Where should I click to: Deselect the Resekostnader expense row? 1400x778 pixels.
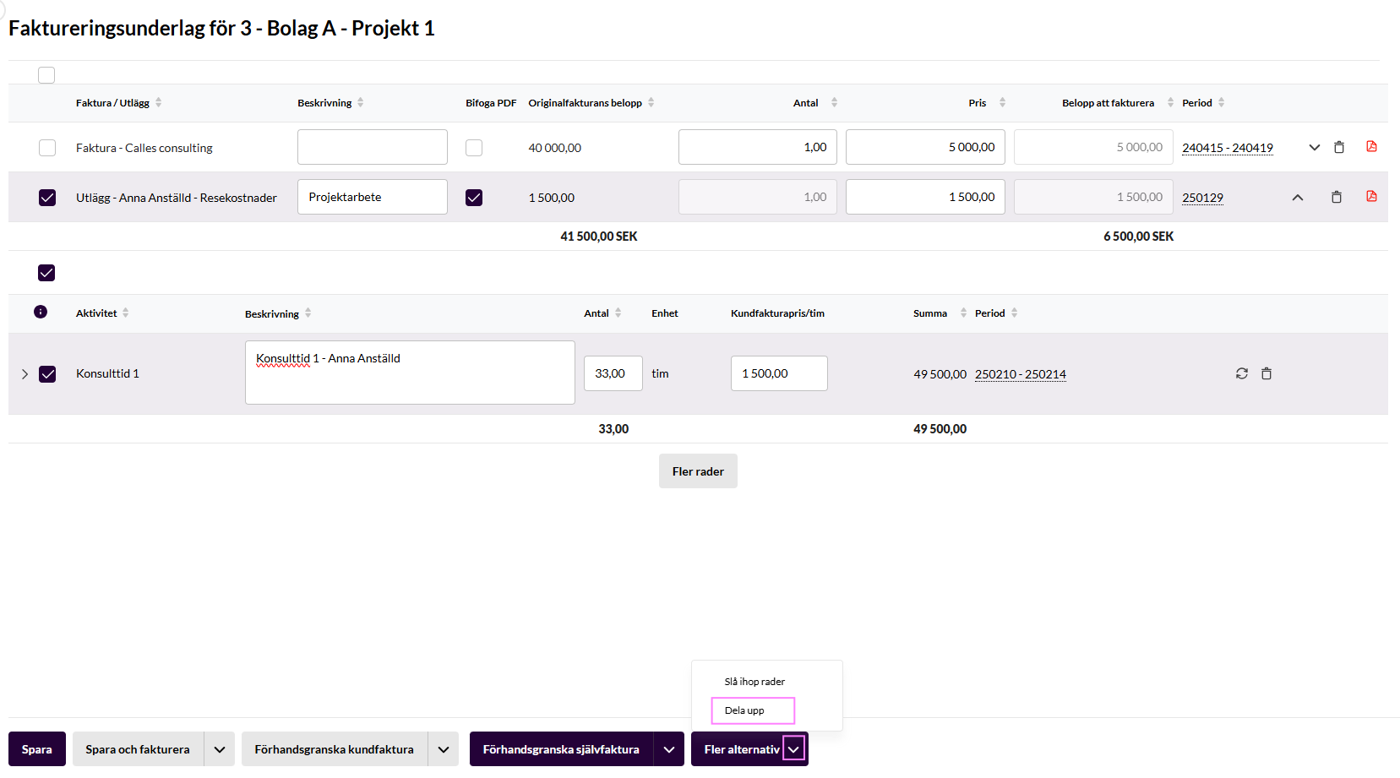click(x=47, y=198)
